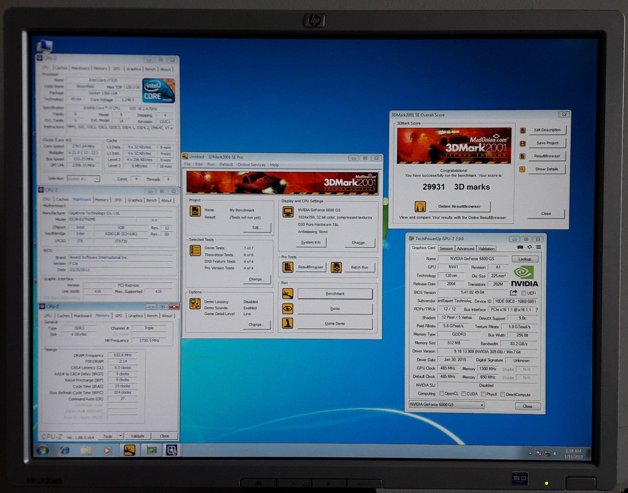Viewport: 628px width, 493px height.
Task: Click the Benchmark button in 3DMark2001
Action: (335, 294)
